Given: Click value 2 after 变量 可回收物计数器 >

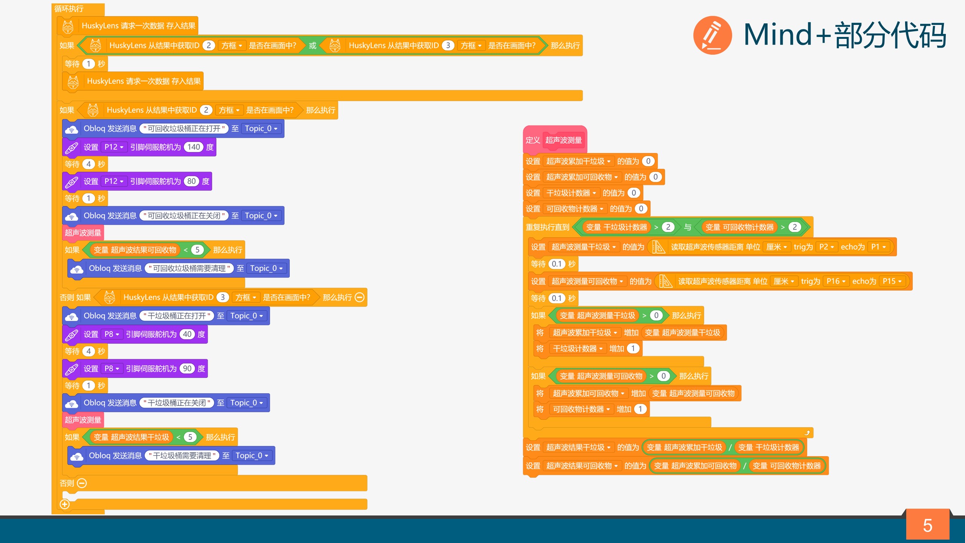Looking at the screenshot, I should click(795, 227).
